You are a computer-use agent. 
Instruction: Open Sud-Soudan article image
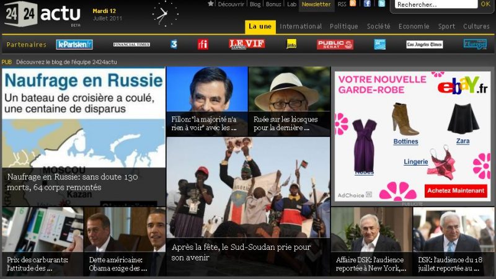[248, 187]
